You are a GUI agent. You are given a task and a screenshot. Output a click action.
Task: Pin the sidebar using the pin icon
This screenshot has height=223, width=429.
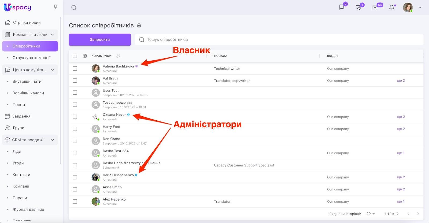tap(55, 7)
